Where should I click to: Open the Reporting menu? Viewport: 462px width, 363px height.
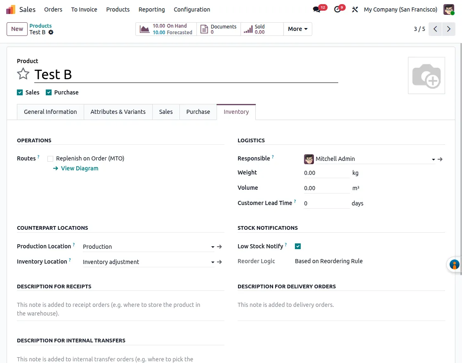pyautogui.click(x=151, y=9)
